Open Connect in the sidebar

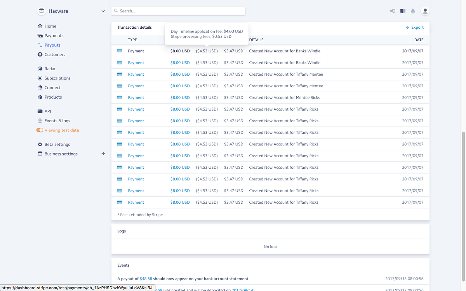click(52, 88)
